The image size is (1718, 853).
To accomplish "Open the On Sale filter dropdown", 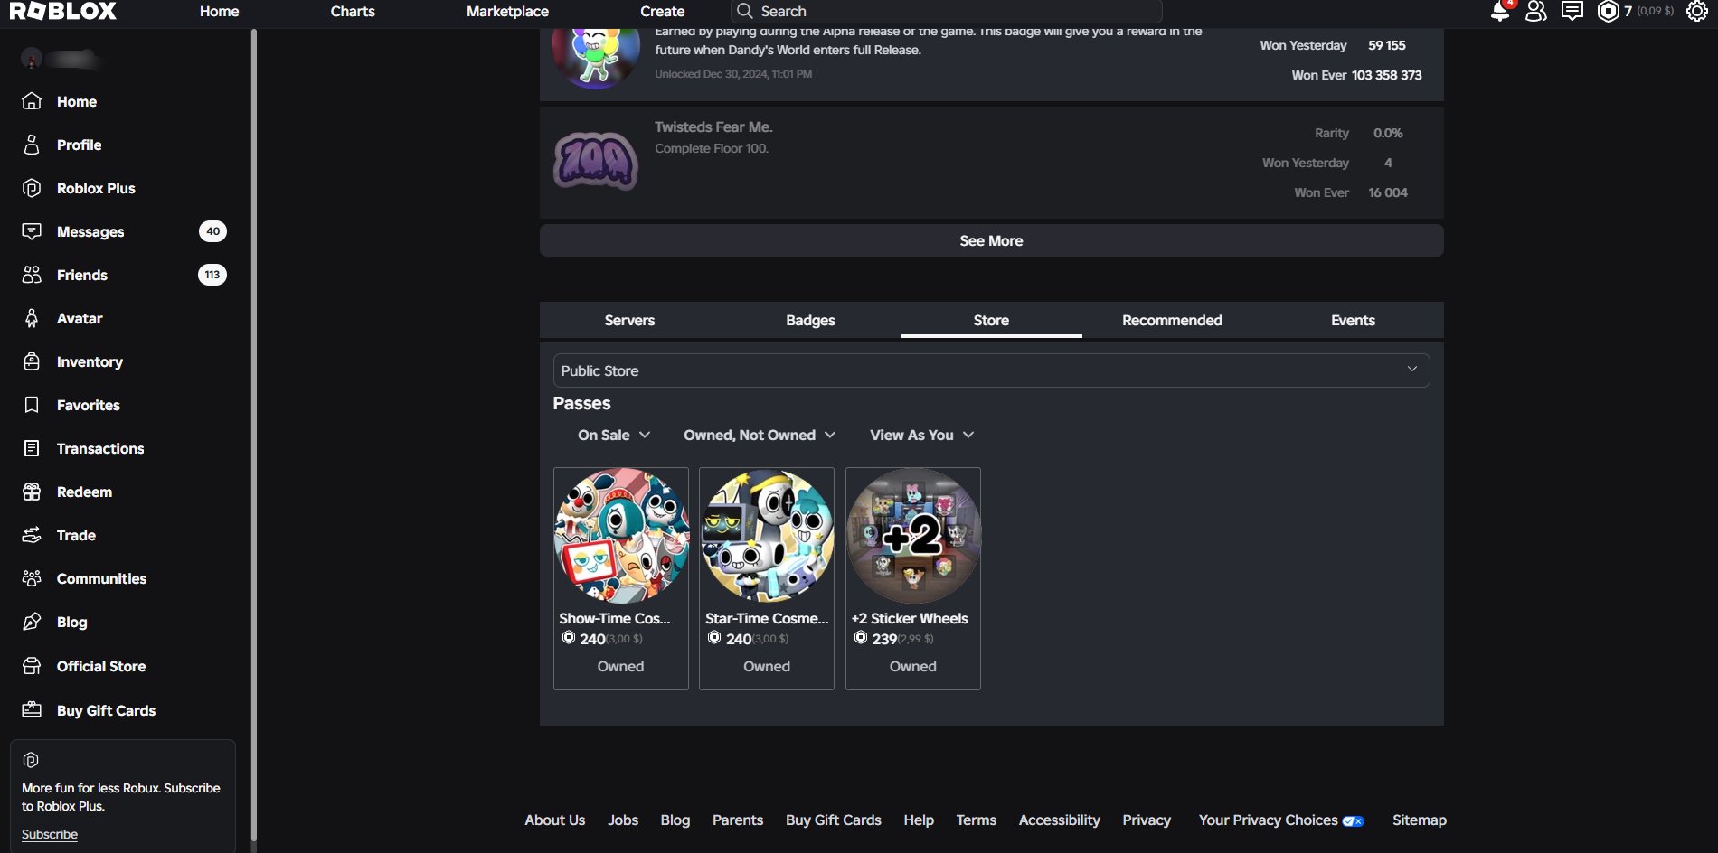I will 614,435.
